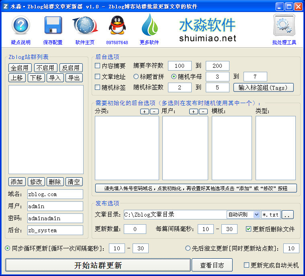Enable 更新完成自动关机 checkbox
Viewport: 305px width, 276px height.
[x=246, y=265]
